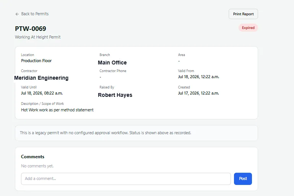Focus the Add a comment field
Viewport: 294px width, 196px height.
[126, 178]
